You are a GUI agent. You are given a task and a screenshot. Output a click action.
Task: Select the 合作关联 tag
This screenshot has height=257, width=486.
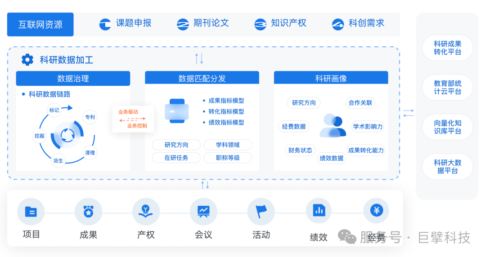click(x=360, y=103)
